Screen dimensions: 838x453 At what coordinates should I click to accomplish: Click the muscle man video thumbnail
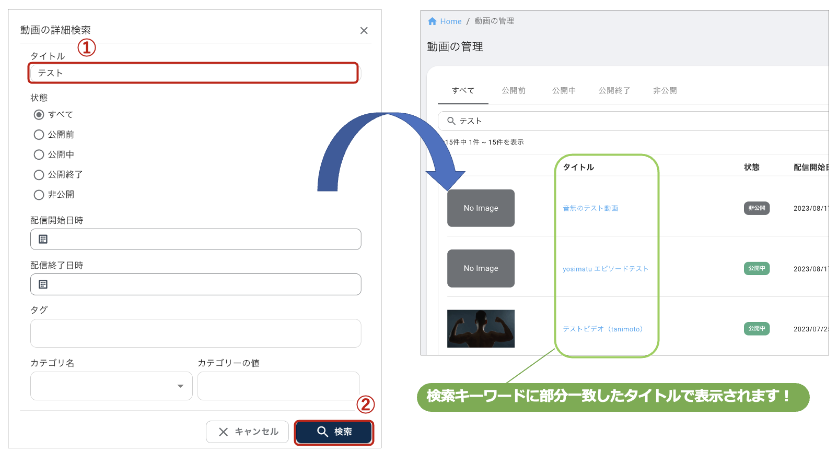point(481,329)
